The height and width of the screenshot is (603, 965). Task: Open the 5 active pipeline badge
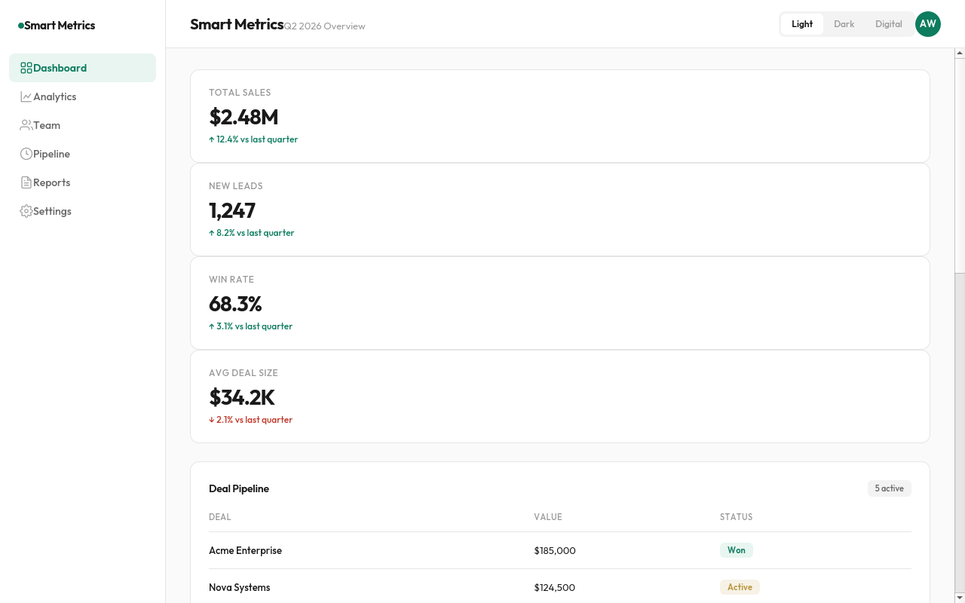point(889,488)
